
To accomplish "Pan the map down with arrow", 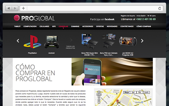I will (x=99, y=97).
